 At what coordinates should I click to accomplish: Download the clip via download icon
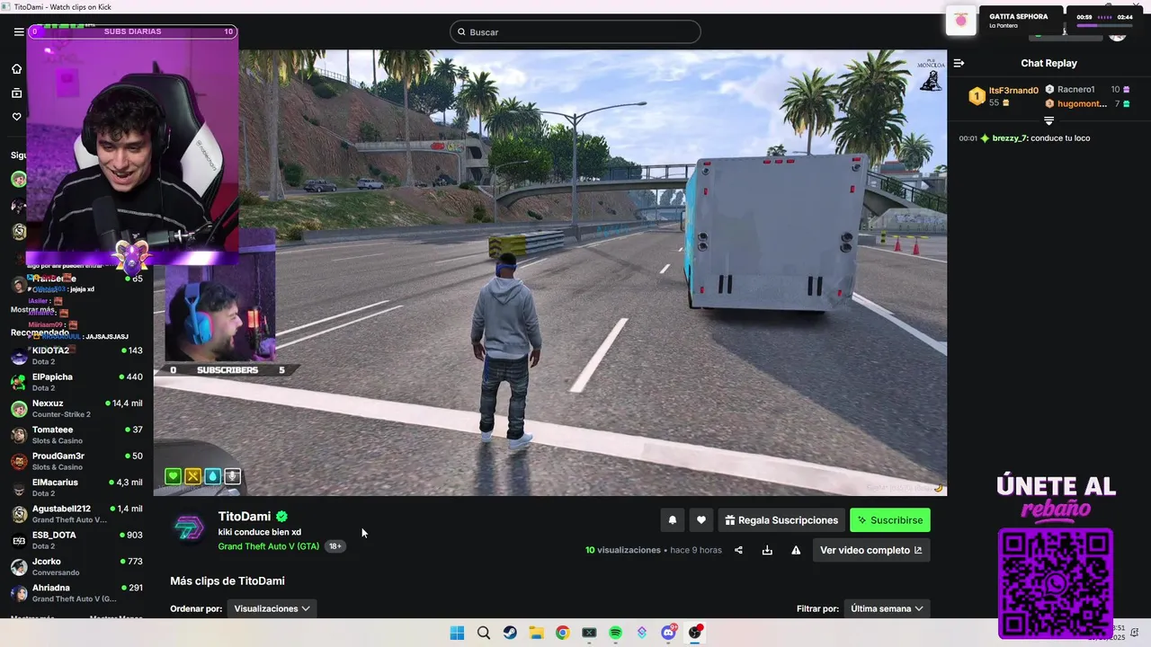tap(767, 550)
